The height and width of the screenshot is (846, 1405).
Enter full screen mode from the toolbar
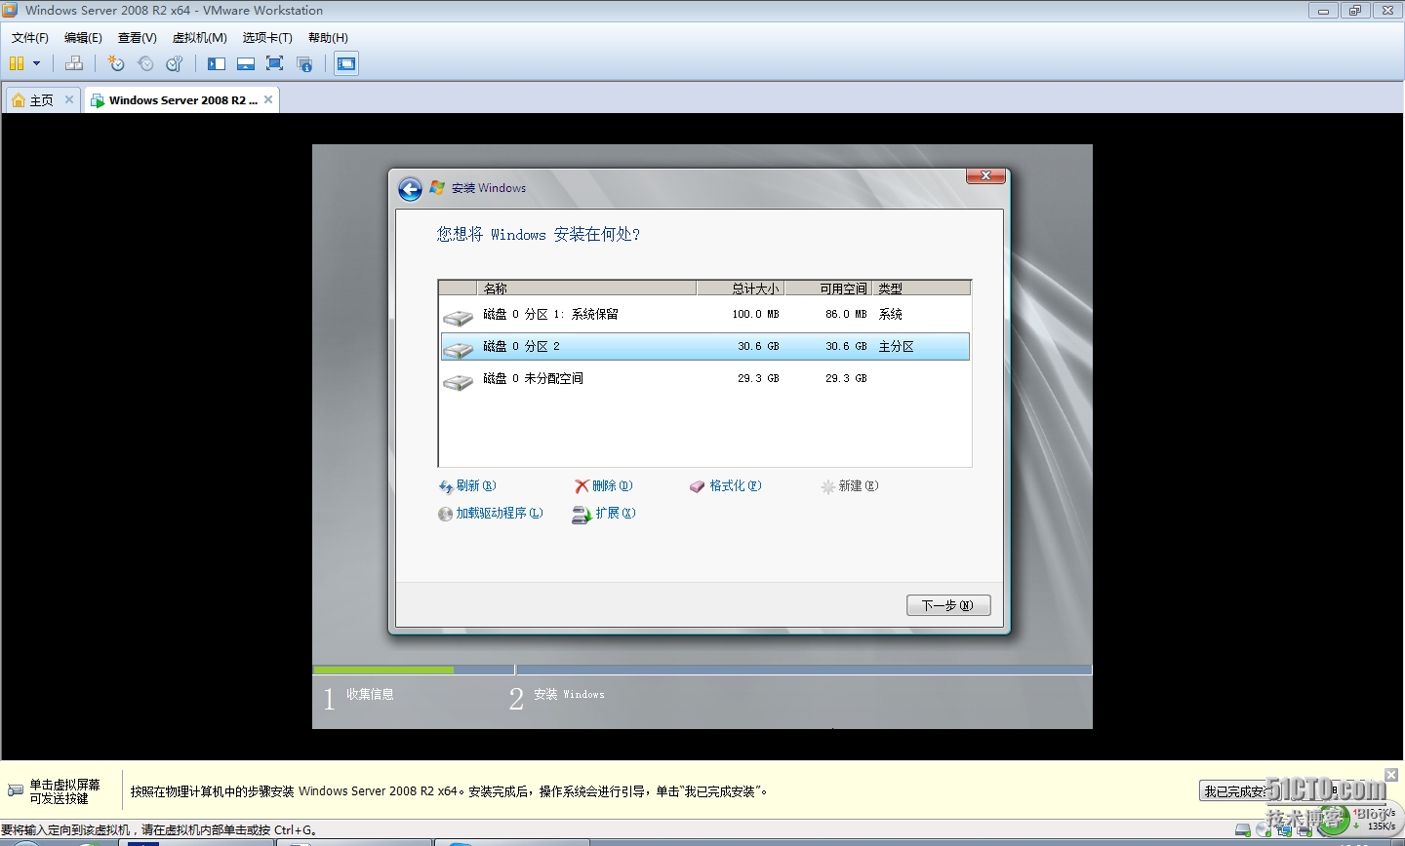click(275, 63)
